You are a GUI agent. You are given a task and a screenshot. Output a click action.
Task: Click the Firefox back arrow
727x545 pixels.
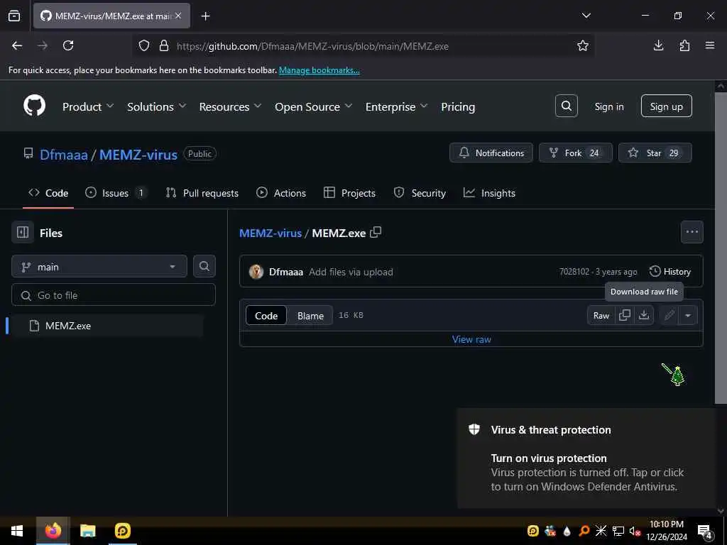click(x=17, y=45)
